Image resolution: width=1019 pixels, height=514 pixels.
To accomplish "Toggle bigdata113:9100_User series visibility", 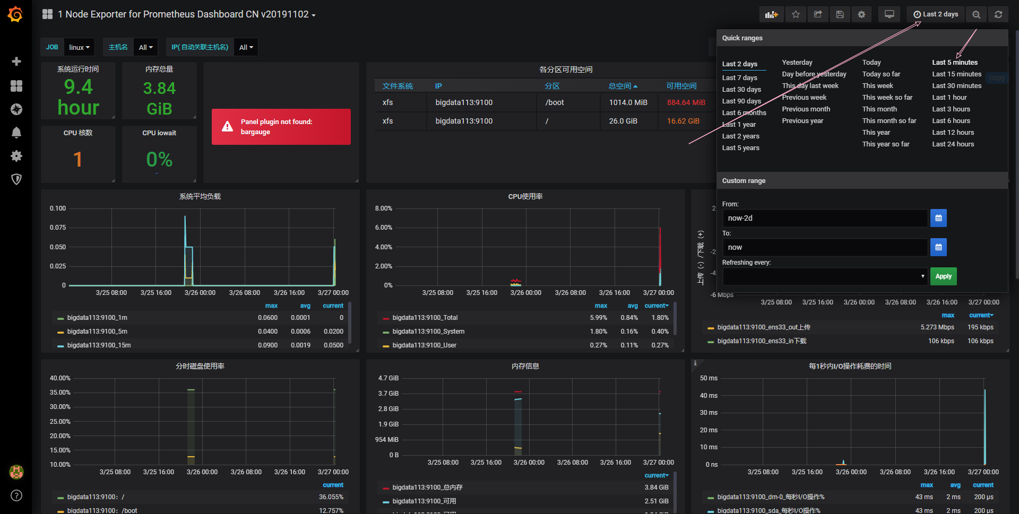I will pos(424,345).
